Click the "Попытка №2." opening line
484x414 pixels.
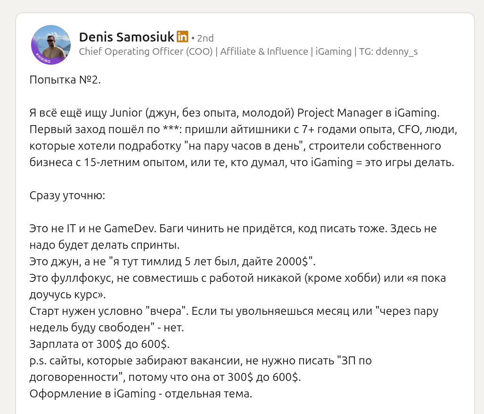pyautogui.click(x=65, y=79)
